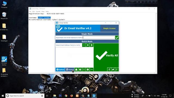This screenshot has height=98, width=174.
Task: Open the clock showing 7:24 PM
Action: pos(164,96)
